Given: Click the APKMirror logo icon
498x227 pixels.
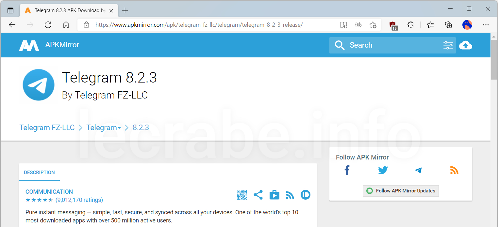Looking at the screenshot, I should click(29, 45).
